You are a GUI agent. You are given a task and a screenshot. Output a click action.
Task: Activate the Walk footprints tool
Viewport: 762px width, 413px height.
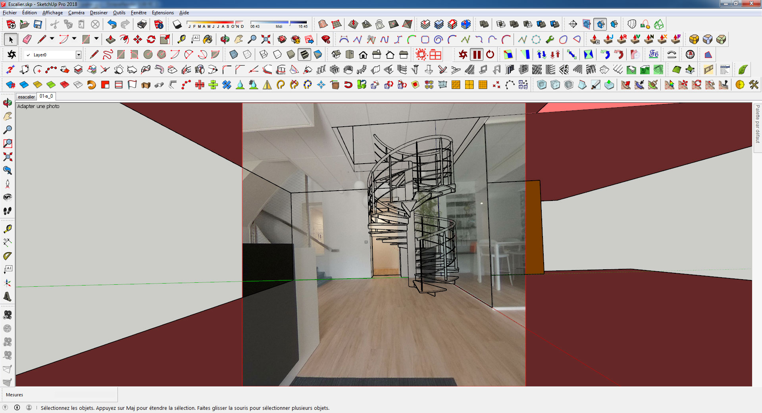click(x=8, y=211)
